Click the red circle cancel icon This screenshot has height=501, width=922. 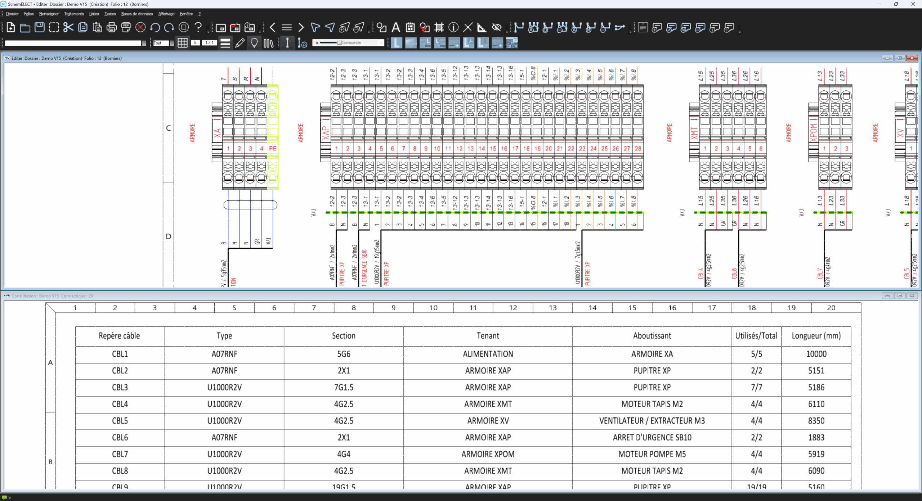[140, 27]
